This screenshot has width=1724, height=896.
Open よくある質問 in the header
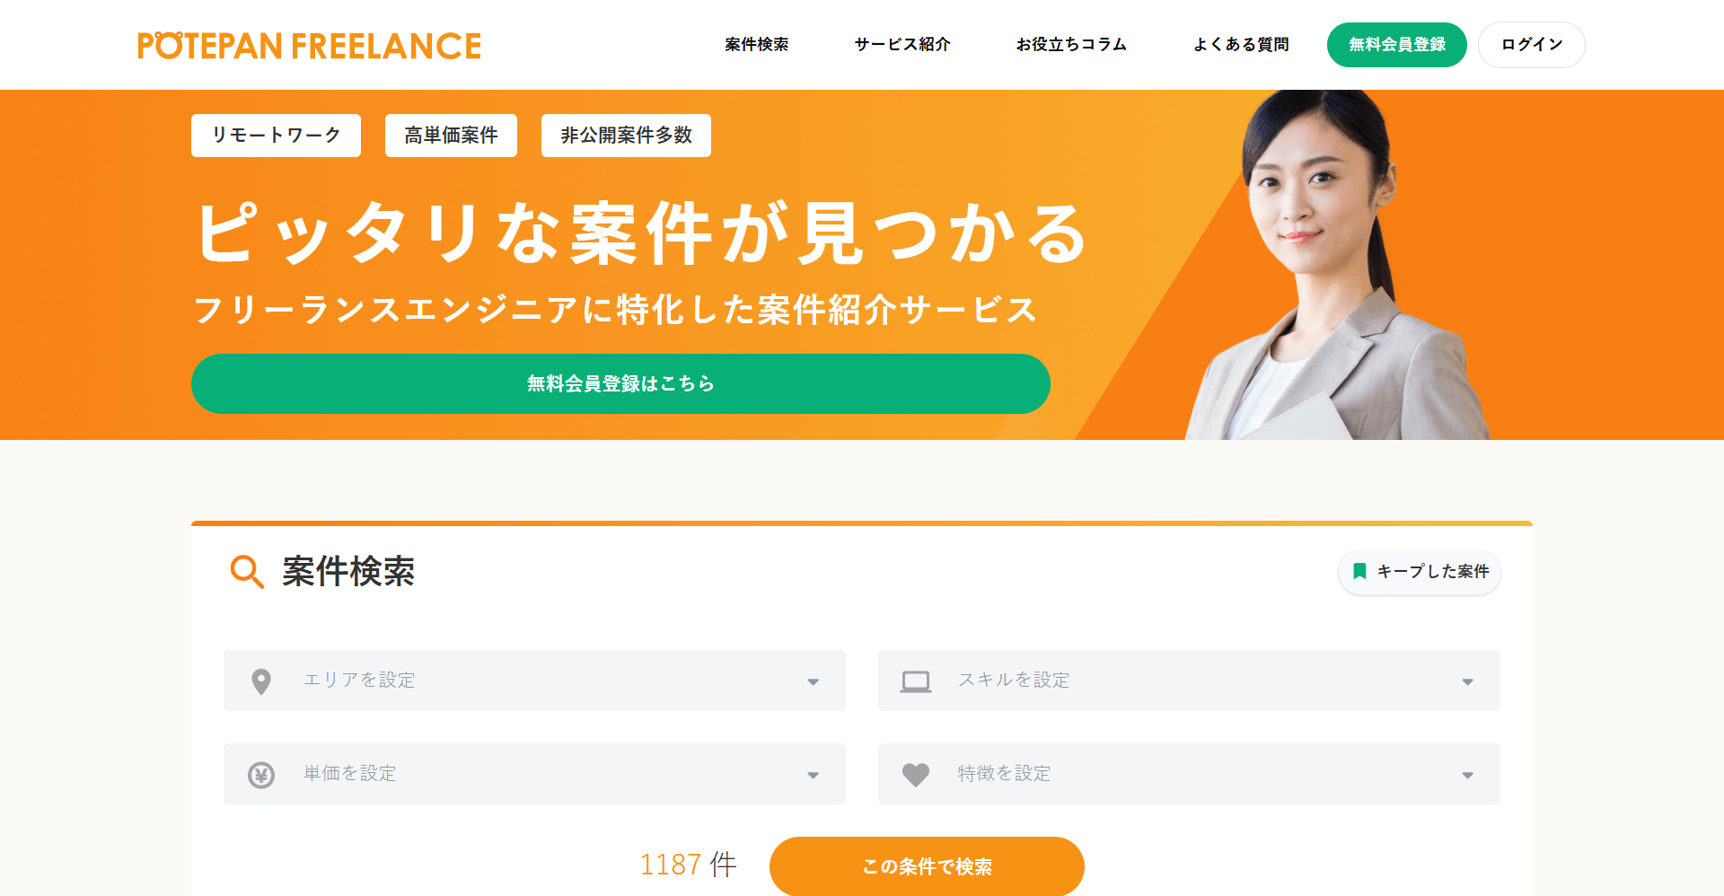click(x=1241, y=44)
